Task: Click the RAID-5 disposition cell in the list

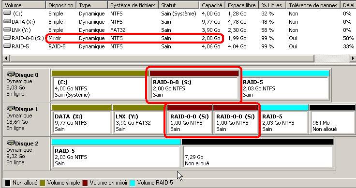Action: pyautogui.click(x=57, y=46)
